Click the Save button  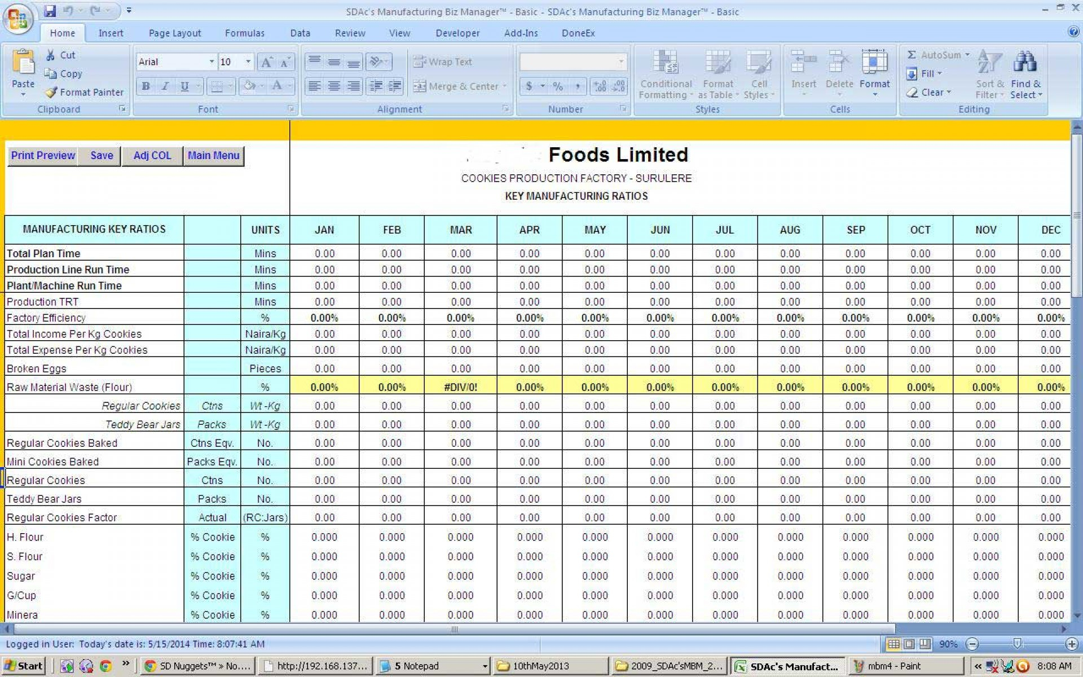click(x=102, y=155)
